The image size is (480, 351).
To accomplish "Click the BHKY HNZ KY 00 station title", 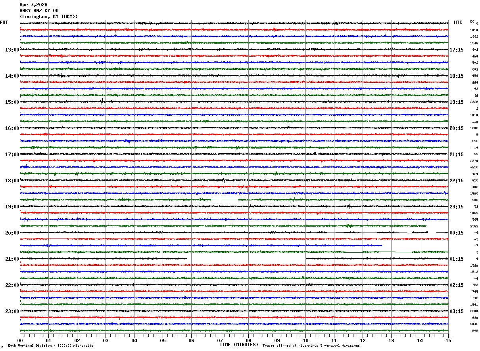I will tap(39, 11).
